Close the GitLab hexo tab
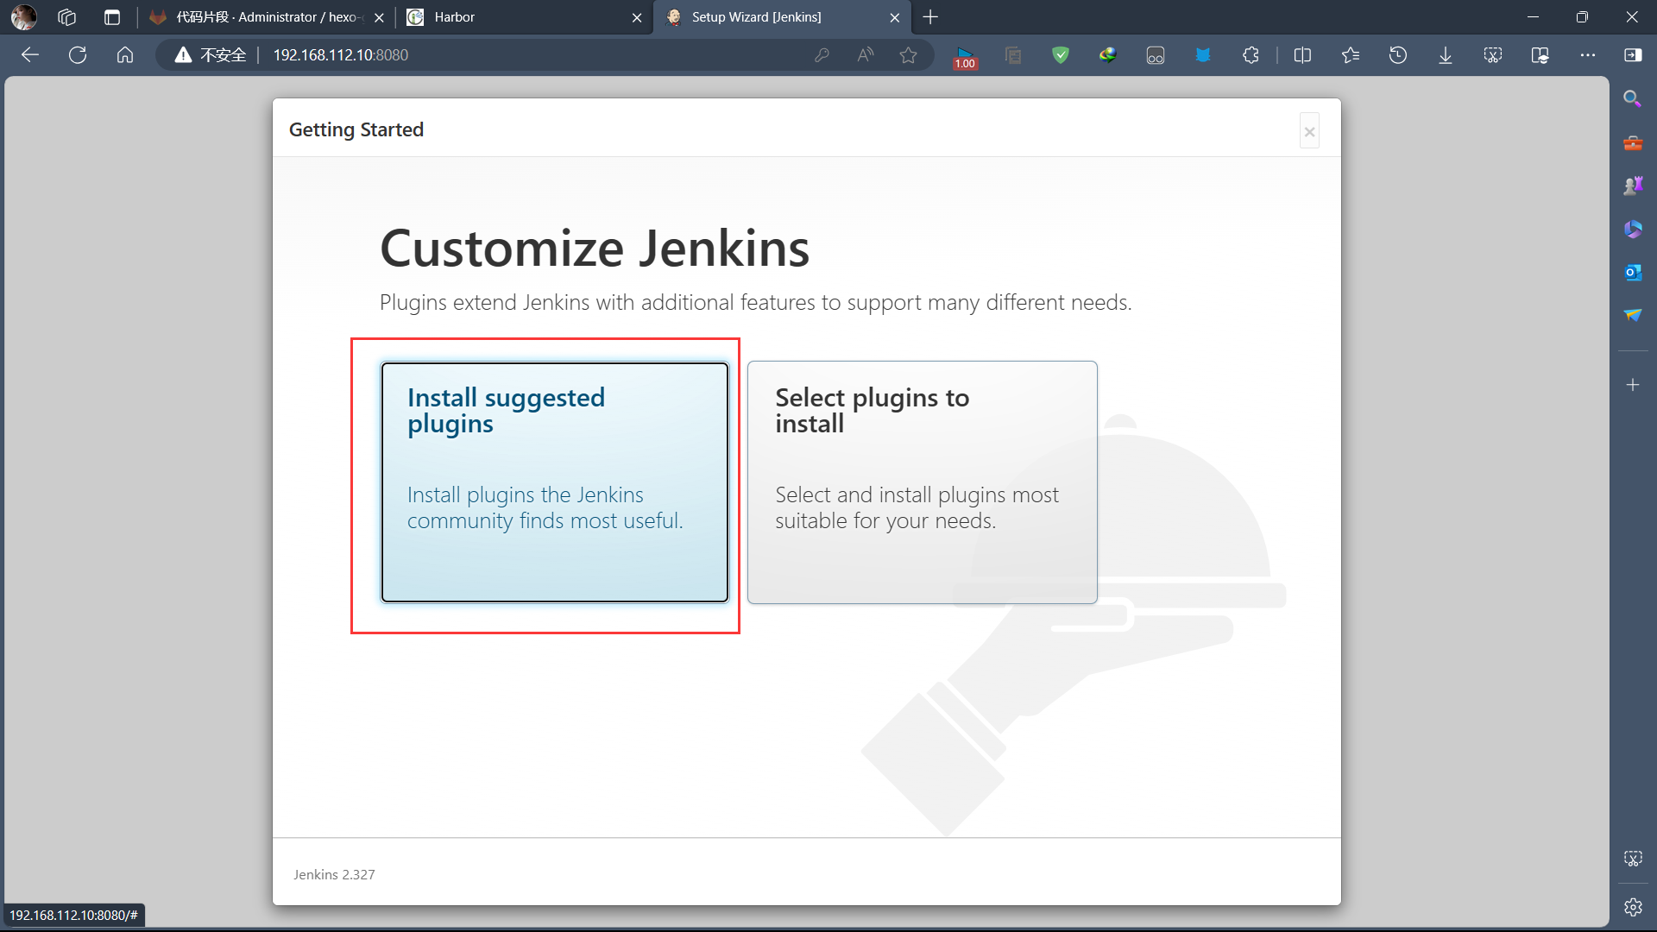The image size is (1657, 932). [379, 17]
